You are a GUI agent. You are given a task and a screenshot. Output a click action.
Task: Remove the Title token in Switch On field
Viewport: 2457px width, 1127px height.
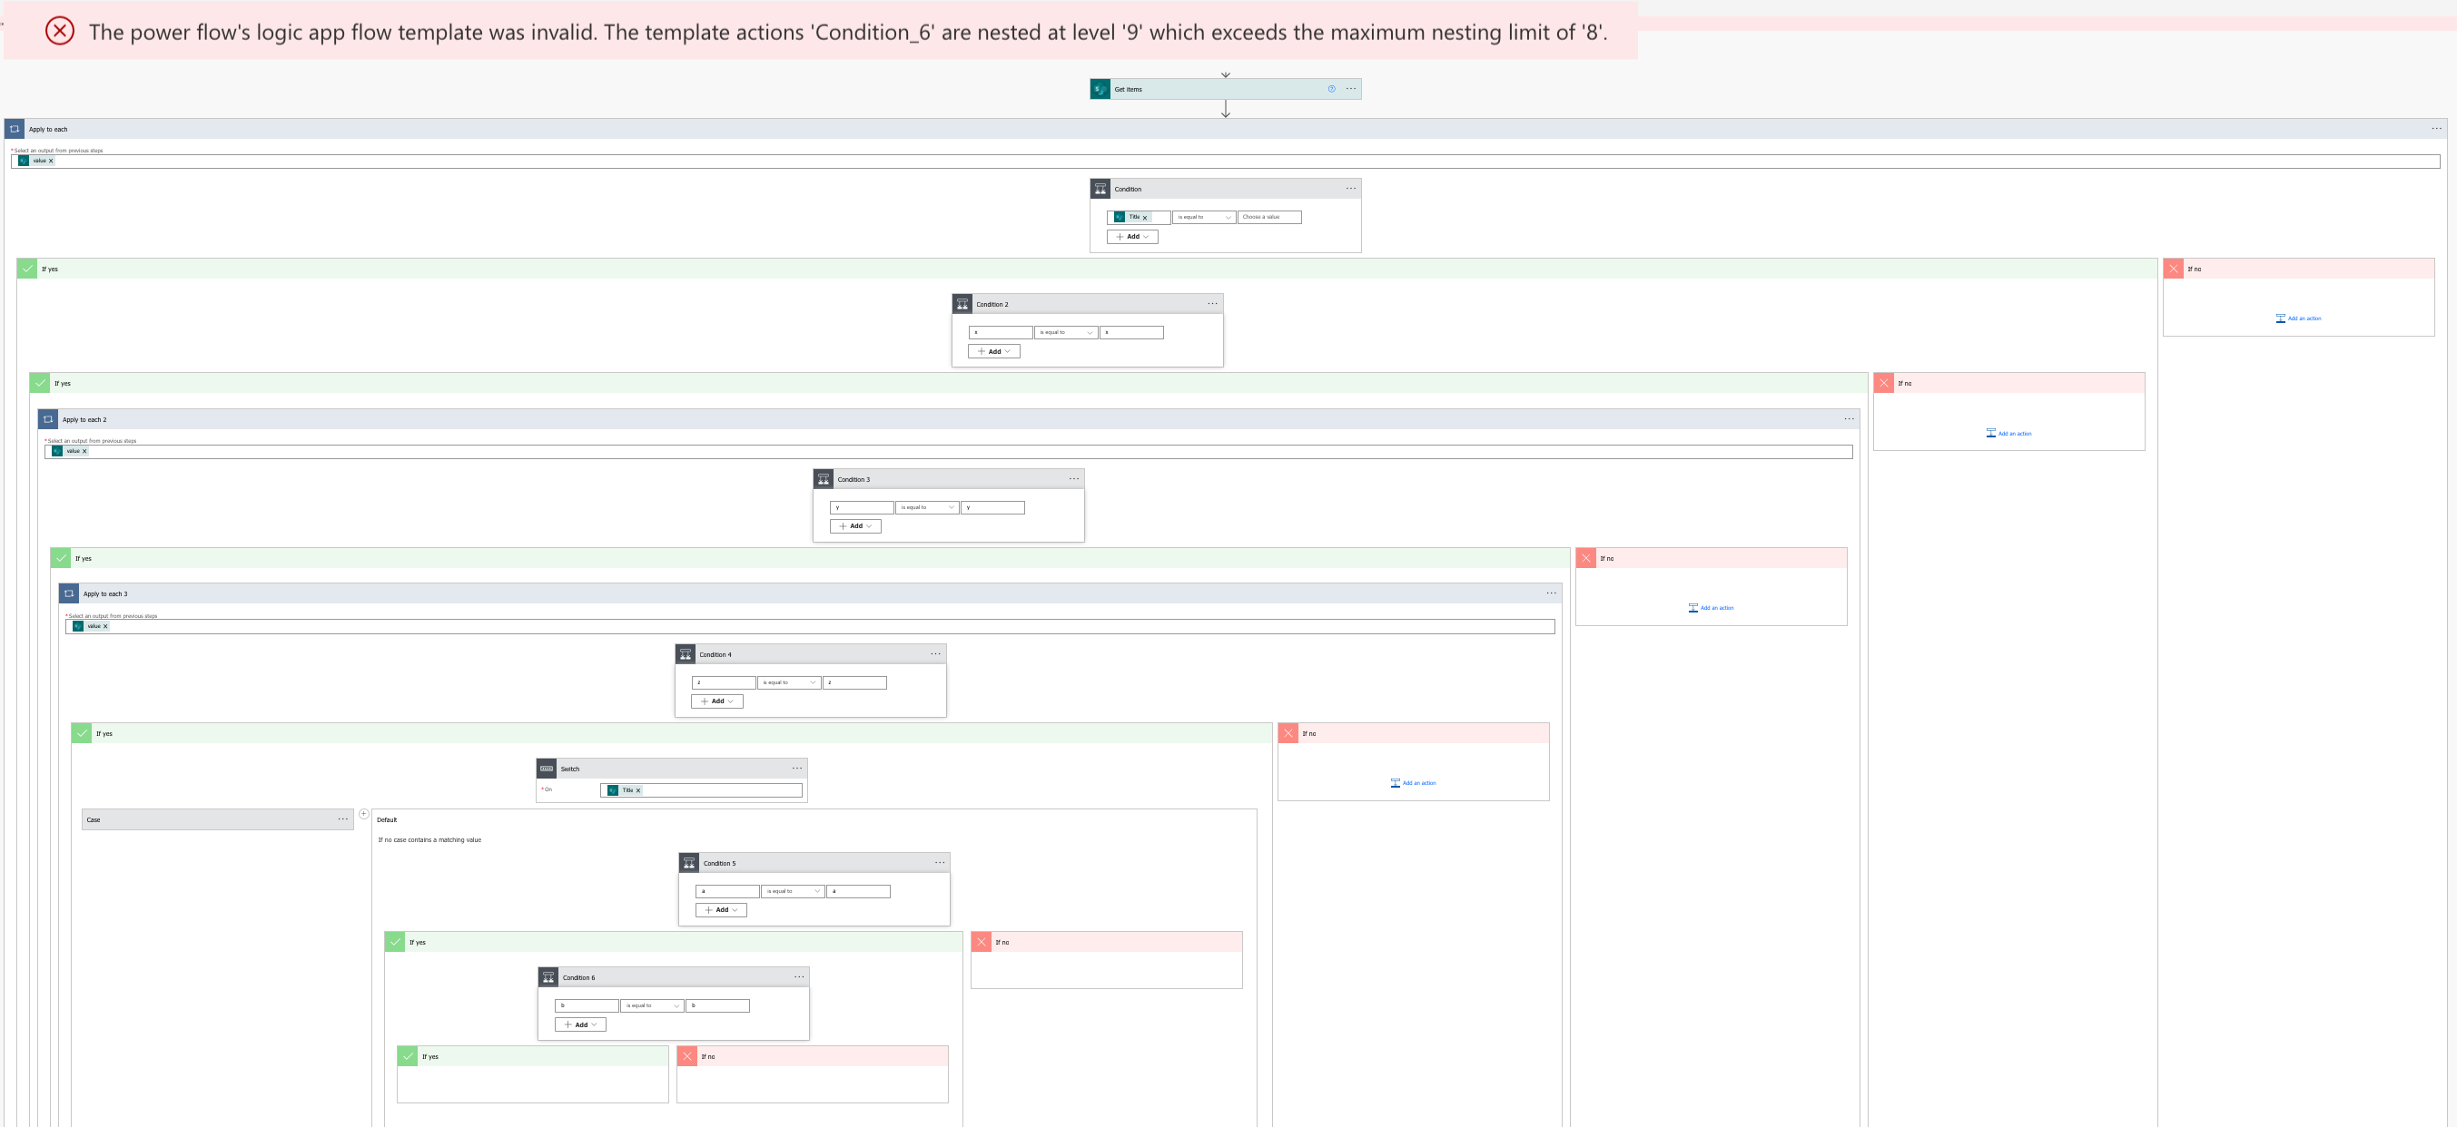[638, 790]
